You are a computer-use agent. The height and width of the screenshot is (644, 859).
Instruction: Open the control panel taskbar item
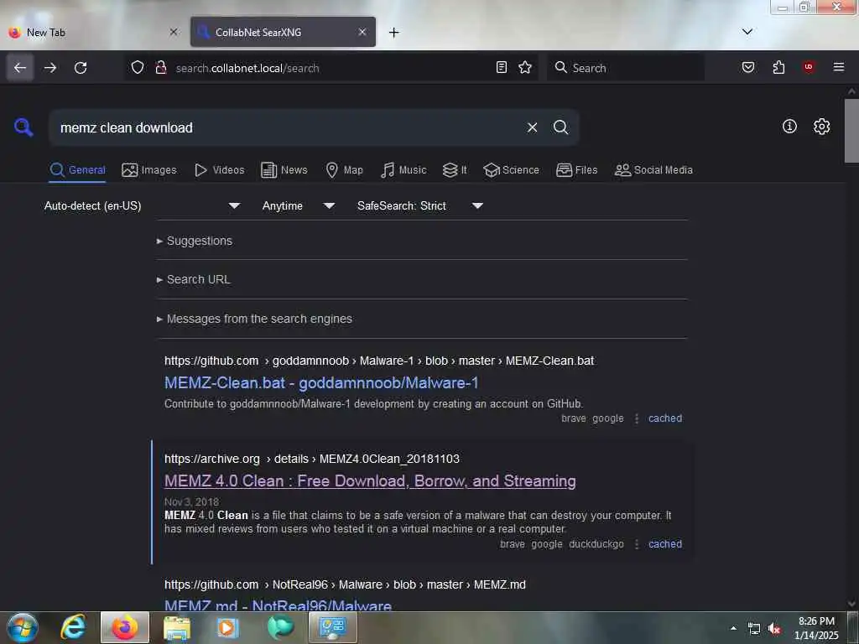(332, 627)
